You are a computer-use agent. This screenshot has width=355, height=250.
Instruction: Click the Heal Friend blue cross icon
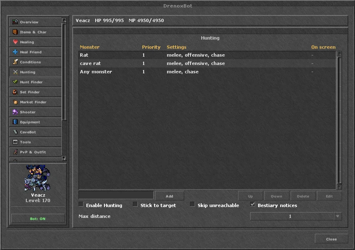coord(15,52)
